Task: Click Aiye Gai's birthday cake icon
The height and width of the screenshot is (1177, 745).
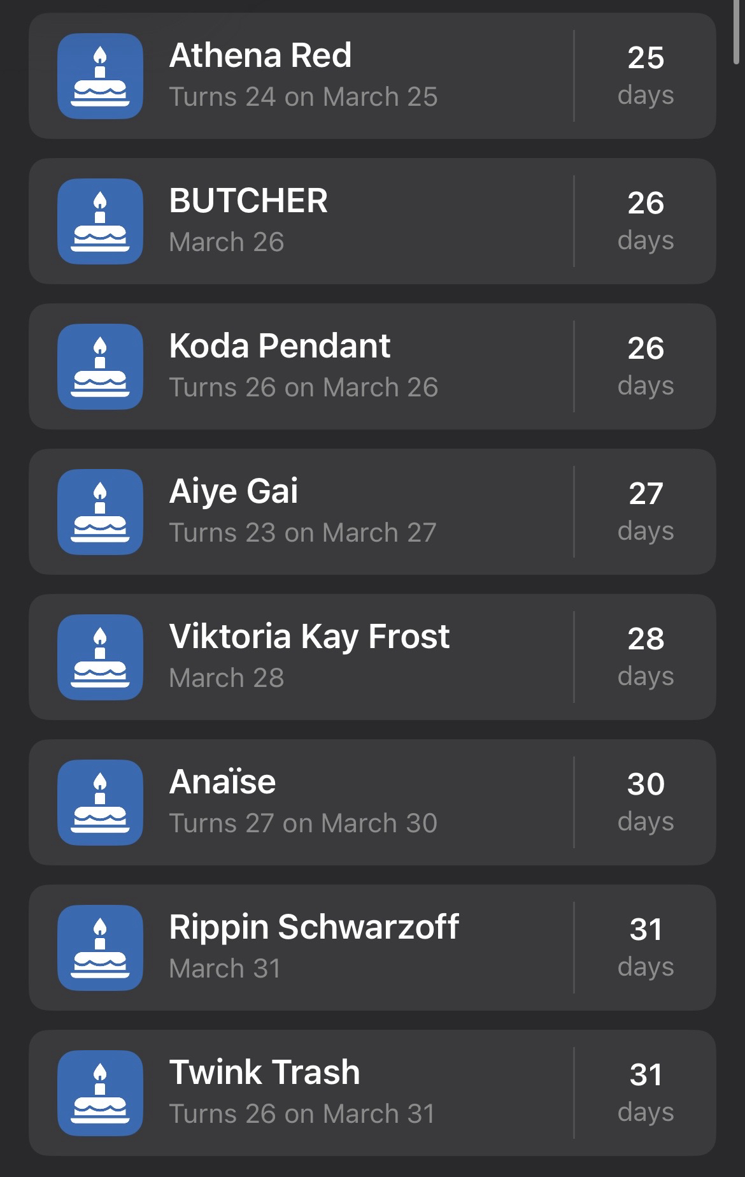Action: point(100,512)
